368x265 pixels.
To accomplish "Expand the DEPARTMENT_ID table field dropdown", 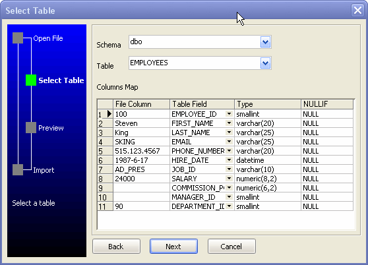I will click(229, 206).
